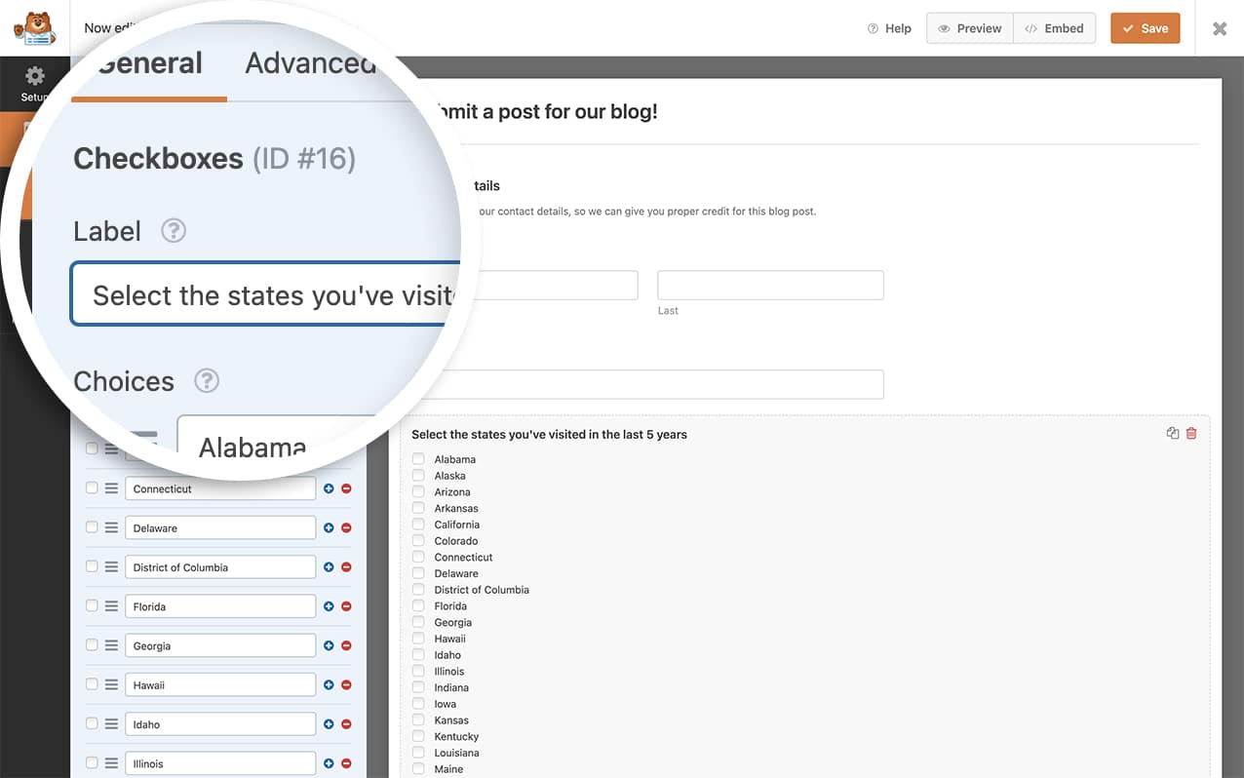Screen dimensions: 1244x778
Task: Switch to the Advanced tab
Action: click(x=310, y=61)
